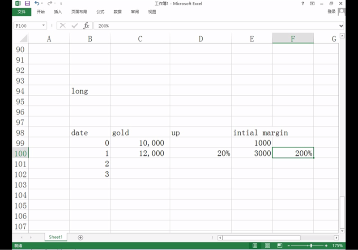Click horizontal scrollbar left arrow
358x250 pixels.
pos(220,237)
